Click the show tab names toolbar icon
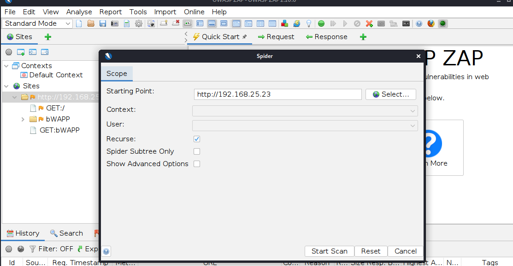Image resolution: width=513 pixels, height=266 pixels. [x=188, y=23]
